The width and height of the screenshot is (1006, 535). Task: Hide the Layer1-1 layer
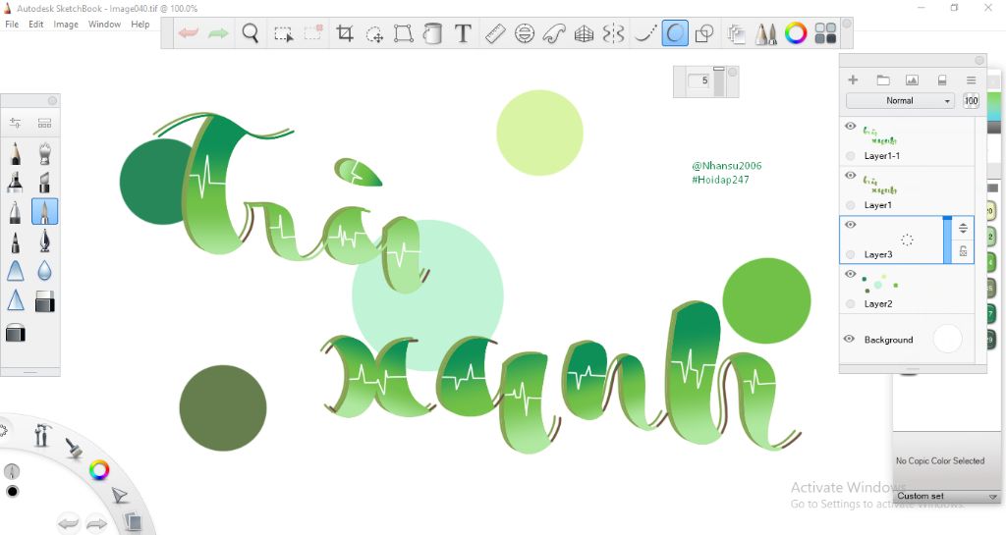click(x=850, y=127)
